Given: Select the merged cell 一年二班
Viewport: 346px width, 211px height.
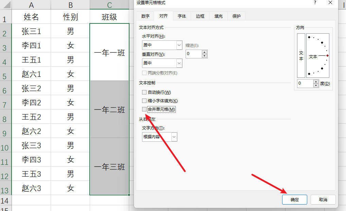Looking at the screenshot, I should [x=109, y=109].
